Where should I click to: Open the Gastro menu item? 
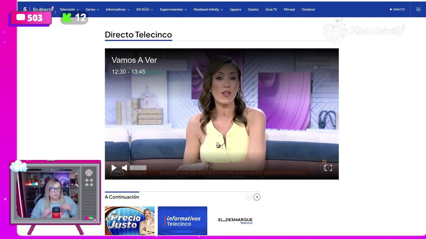pyautogui.click(x=253, y=9)
